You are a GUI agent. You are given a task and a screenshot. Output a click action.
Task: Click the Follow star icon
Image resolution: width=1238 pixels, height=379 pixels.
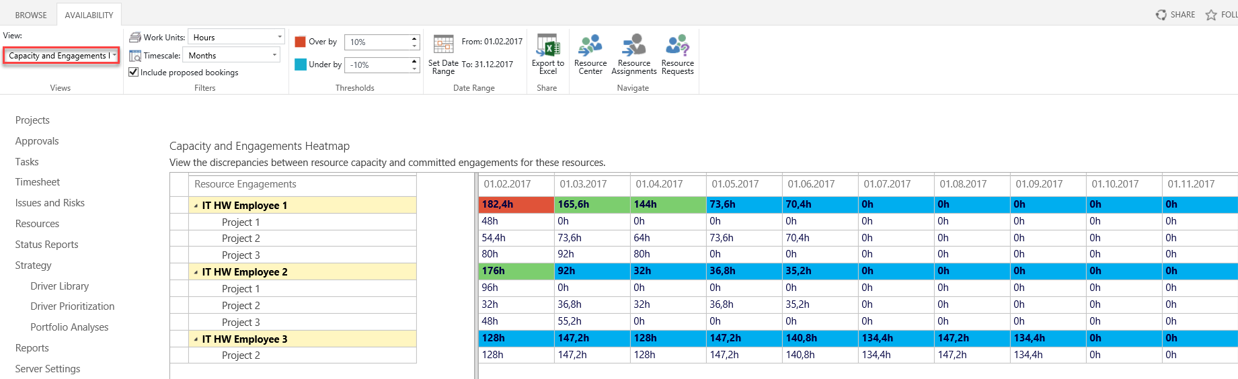tap(1211, 15)
